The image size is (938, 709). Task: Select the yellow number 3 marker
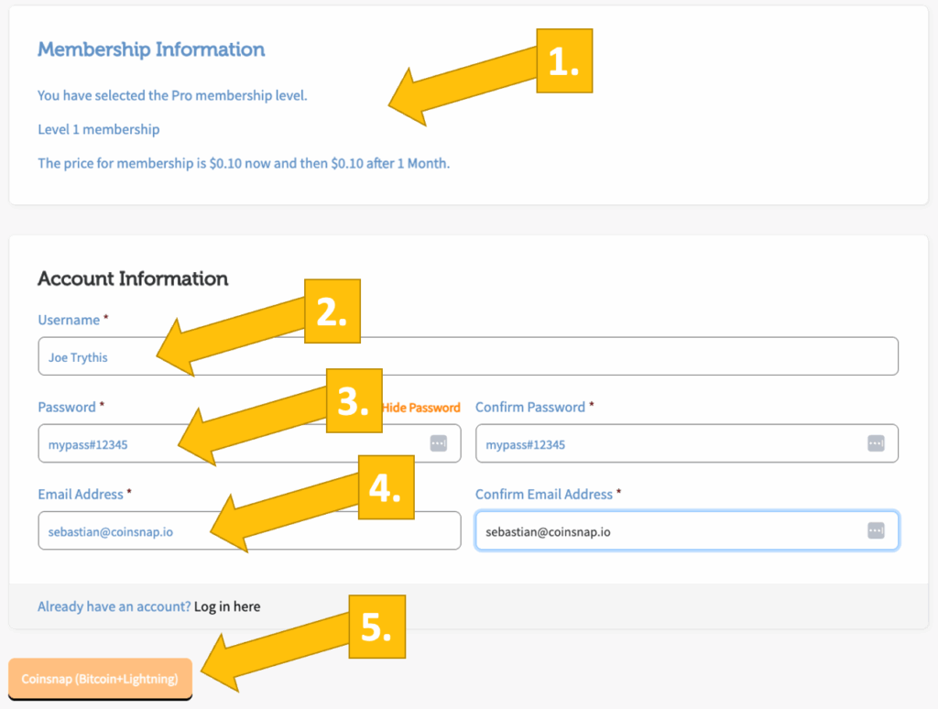354,401
